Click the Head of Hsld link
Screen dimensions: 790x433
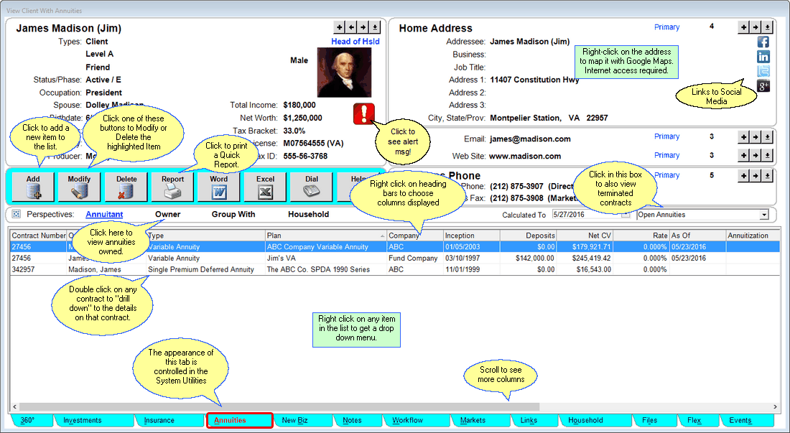pyautogui.click(x=355, y=42)
